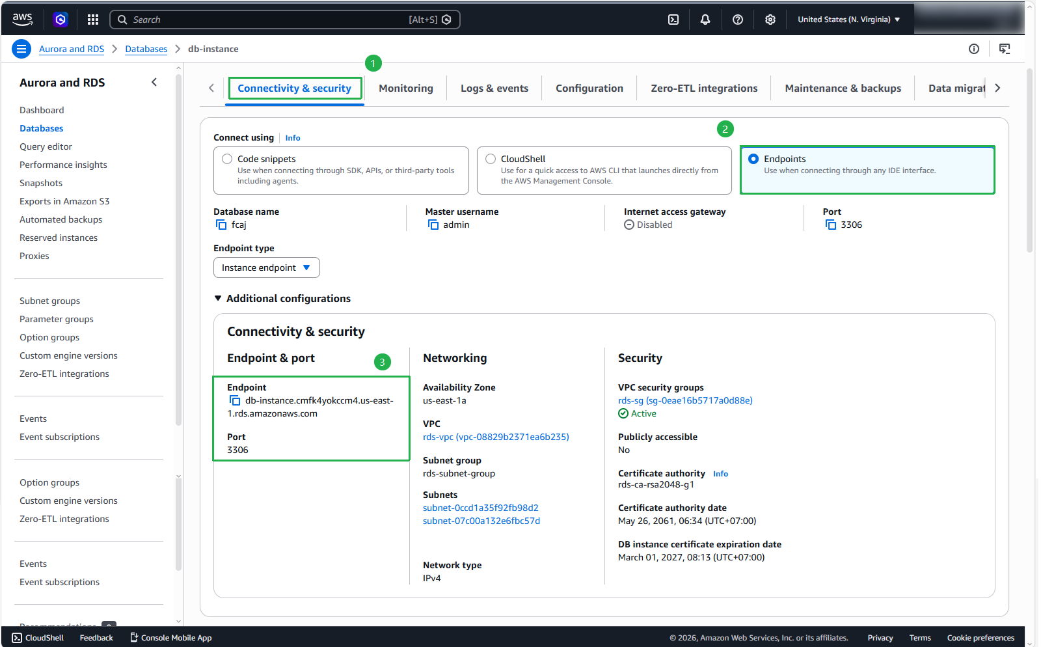The width and height of the screenshot is (1041, 647).
Task: Go to Aurora and RDS breadcrumb
Action: [72, 49]
